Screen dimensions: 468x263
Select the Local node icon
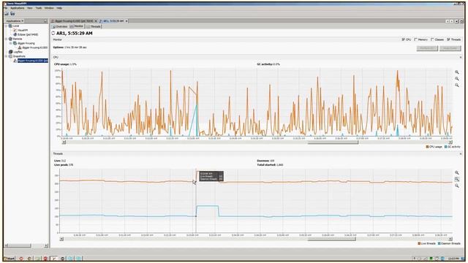[x=10, y=26]
